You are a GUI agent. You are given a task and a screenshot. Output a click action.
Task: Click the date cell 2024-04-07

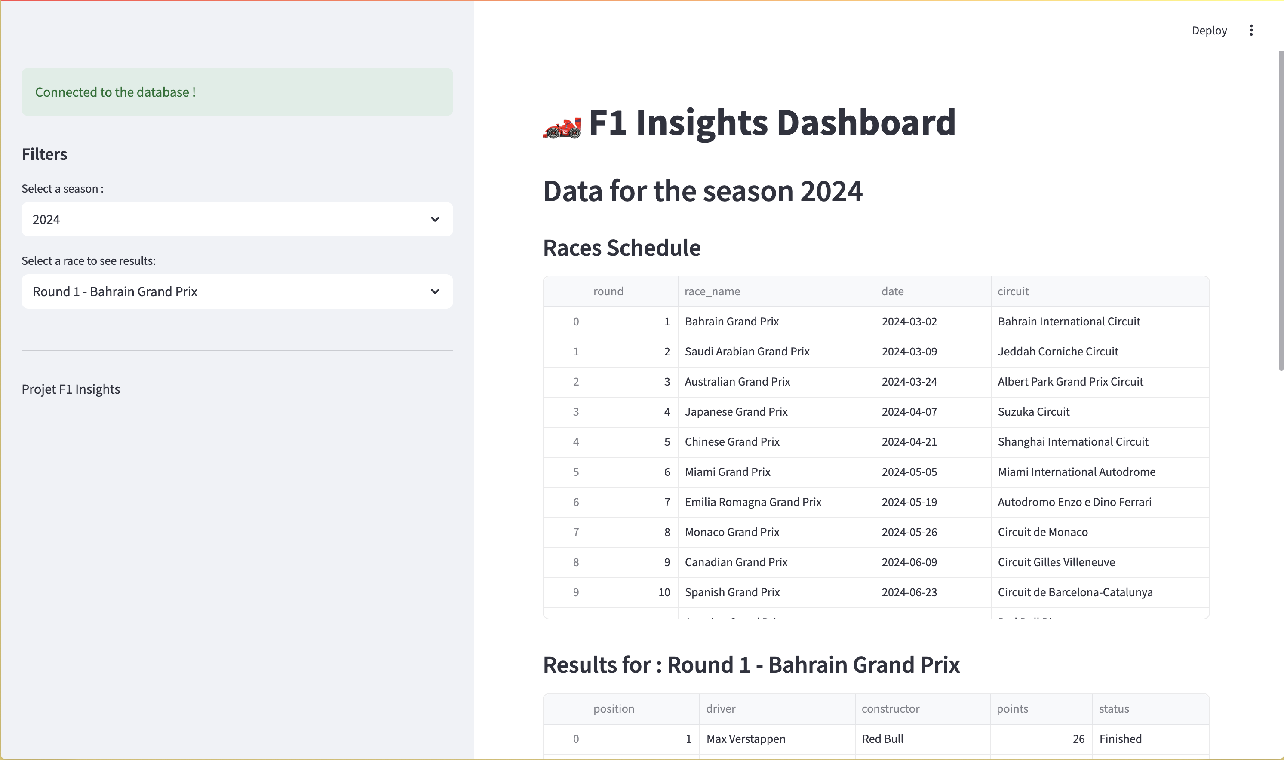click(933, 412)
